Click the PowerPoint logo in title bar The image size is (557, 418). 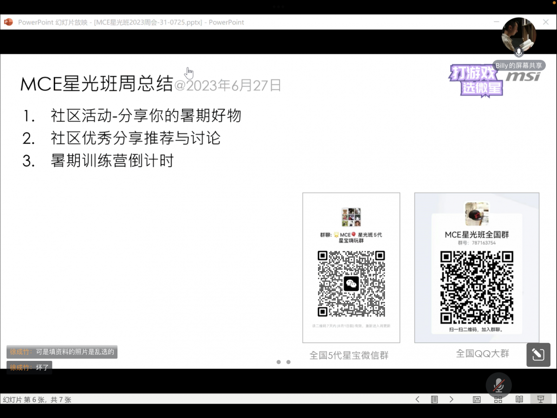coord(8,22)
